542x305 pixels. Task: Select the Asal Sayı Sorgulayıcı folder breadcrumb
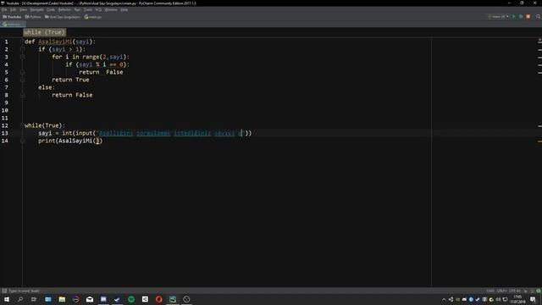(63, 17)
